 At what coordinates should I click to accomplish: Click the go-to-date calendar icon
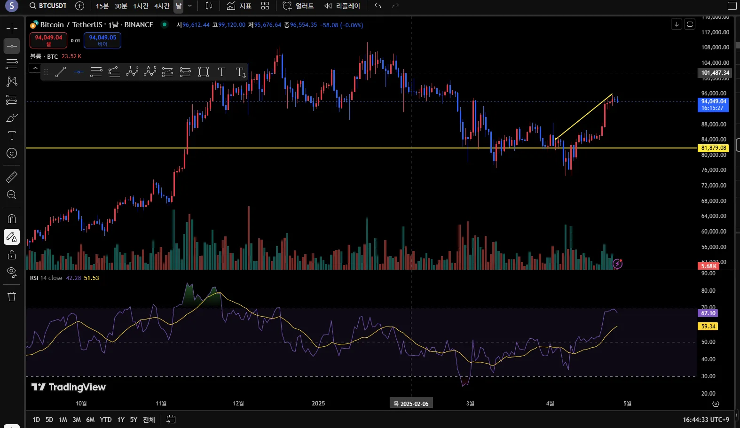point(171,419)
